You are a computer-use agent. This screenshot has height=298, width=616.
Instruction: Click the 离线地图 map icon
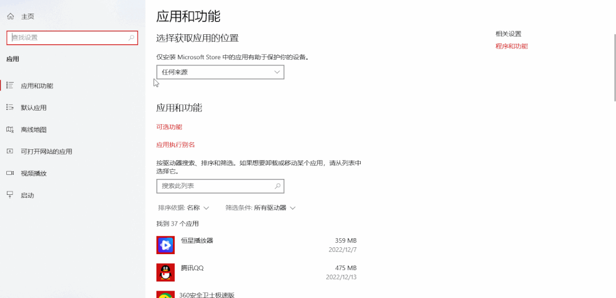[10, 129]
